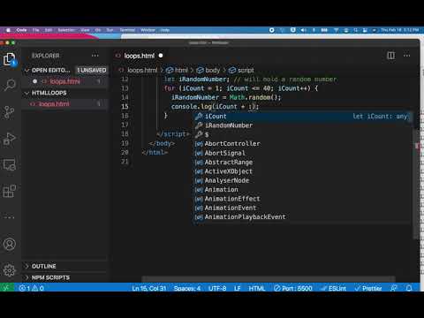The height and width of the screenshot is (318, 424).
Task: Choose AbortSignal from suggestions
Action: tap(302, 153)
